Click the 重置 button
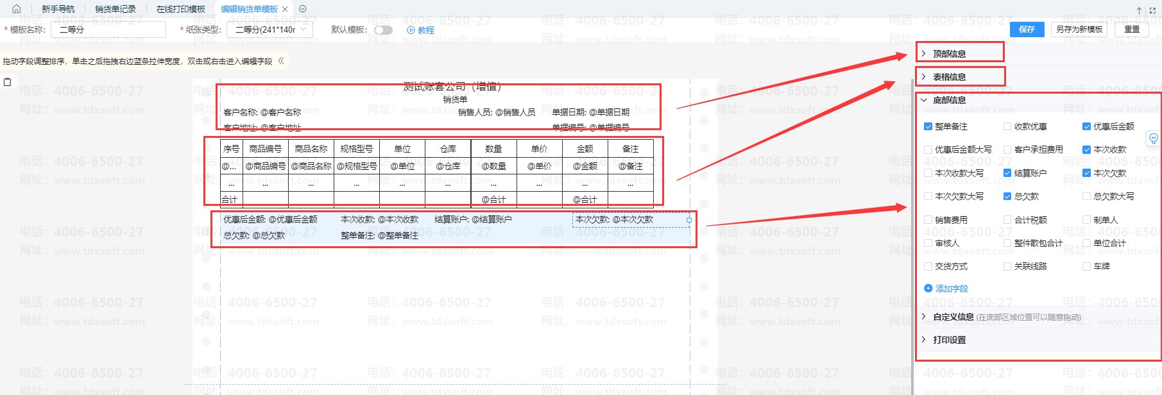Viewport: 1162px width, 395px height. click(x=1132, y=29)
